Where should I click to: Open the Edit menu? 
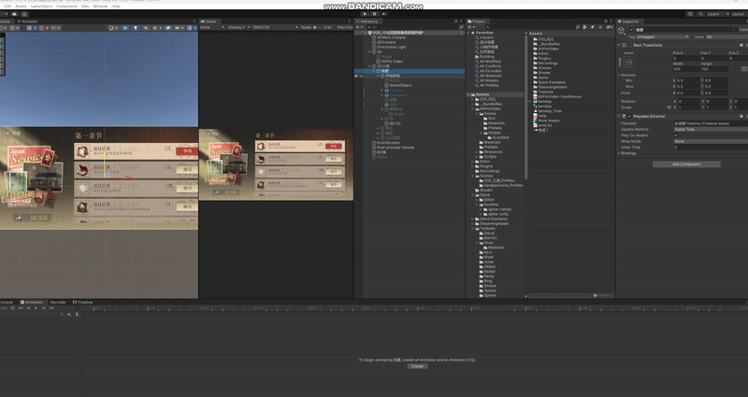click(x=7, y=7)
